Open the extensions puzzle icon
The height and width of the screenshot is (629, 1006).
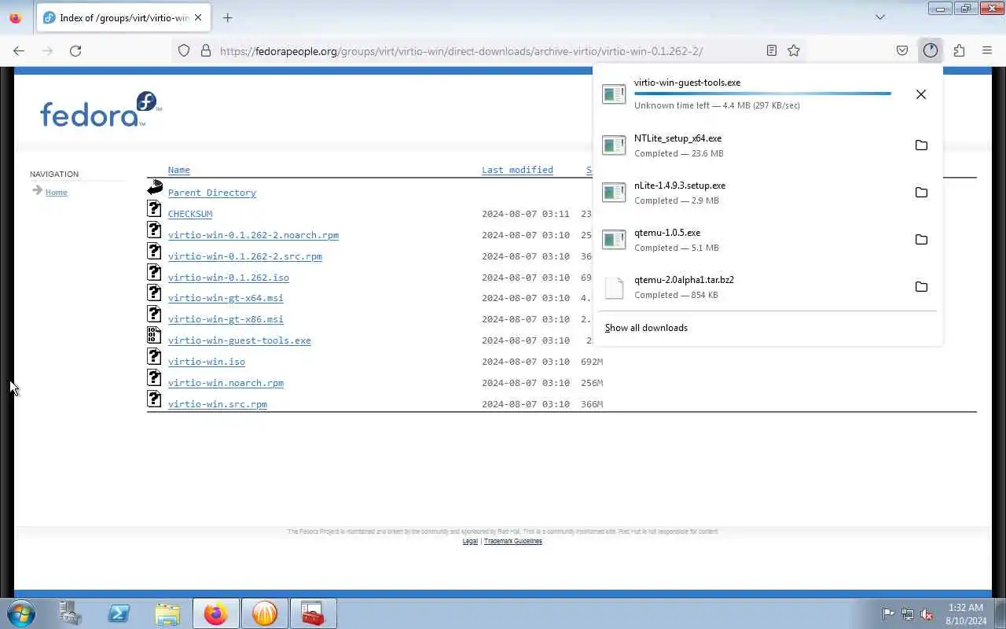click(x=959, y=50)
